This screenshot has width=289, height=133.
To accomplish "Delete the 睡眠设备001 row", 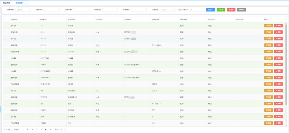I will [278, 97].
